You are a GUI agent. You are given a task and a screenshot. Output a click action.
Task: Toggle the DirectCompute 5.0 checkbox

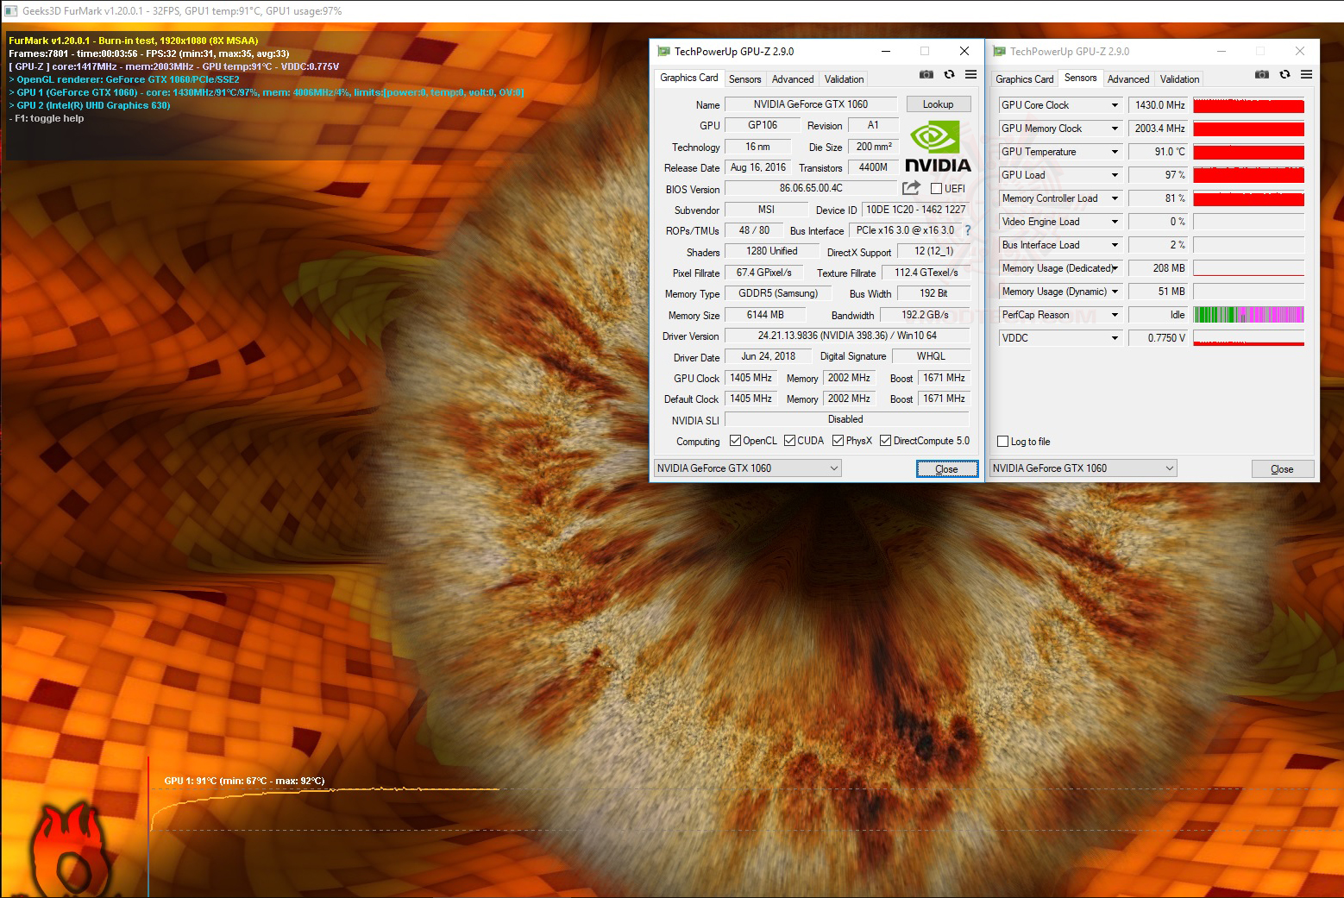pyautogui.click(x=885, y=441)
